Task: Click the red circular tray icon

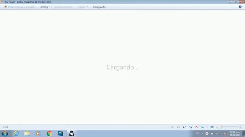Action: click(207, 134)
